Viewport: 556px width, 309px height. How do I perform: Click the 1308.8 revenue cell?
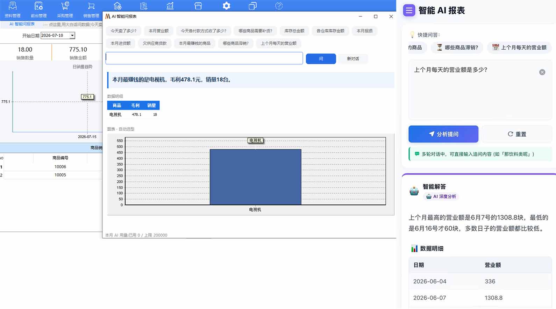[x=493, y=298]
